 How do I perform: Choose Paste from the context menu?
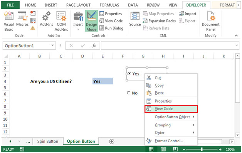click(171, 93)
